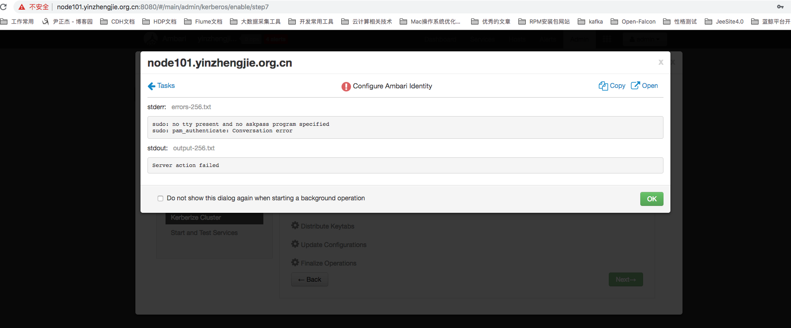Open the Mac操作系统优化 bookmark folder
The height and width of the screenshot is (328, 791).
pyautogui.click(x=430, y=22)
